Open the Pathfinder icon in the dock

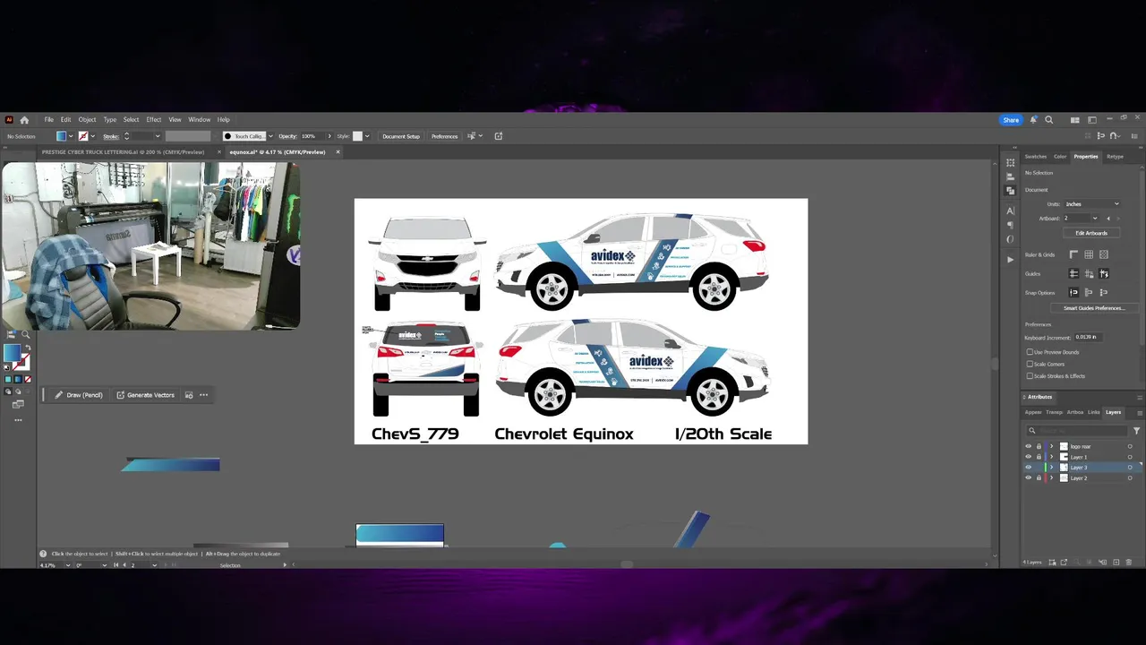(x=1010, y=190)
